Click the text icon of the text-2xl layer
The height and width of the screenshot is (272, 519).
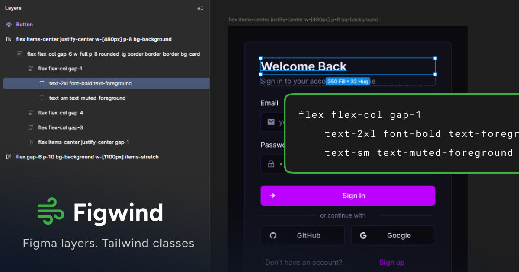coord(42,83)
